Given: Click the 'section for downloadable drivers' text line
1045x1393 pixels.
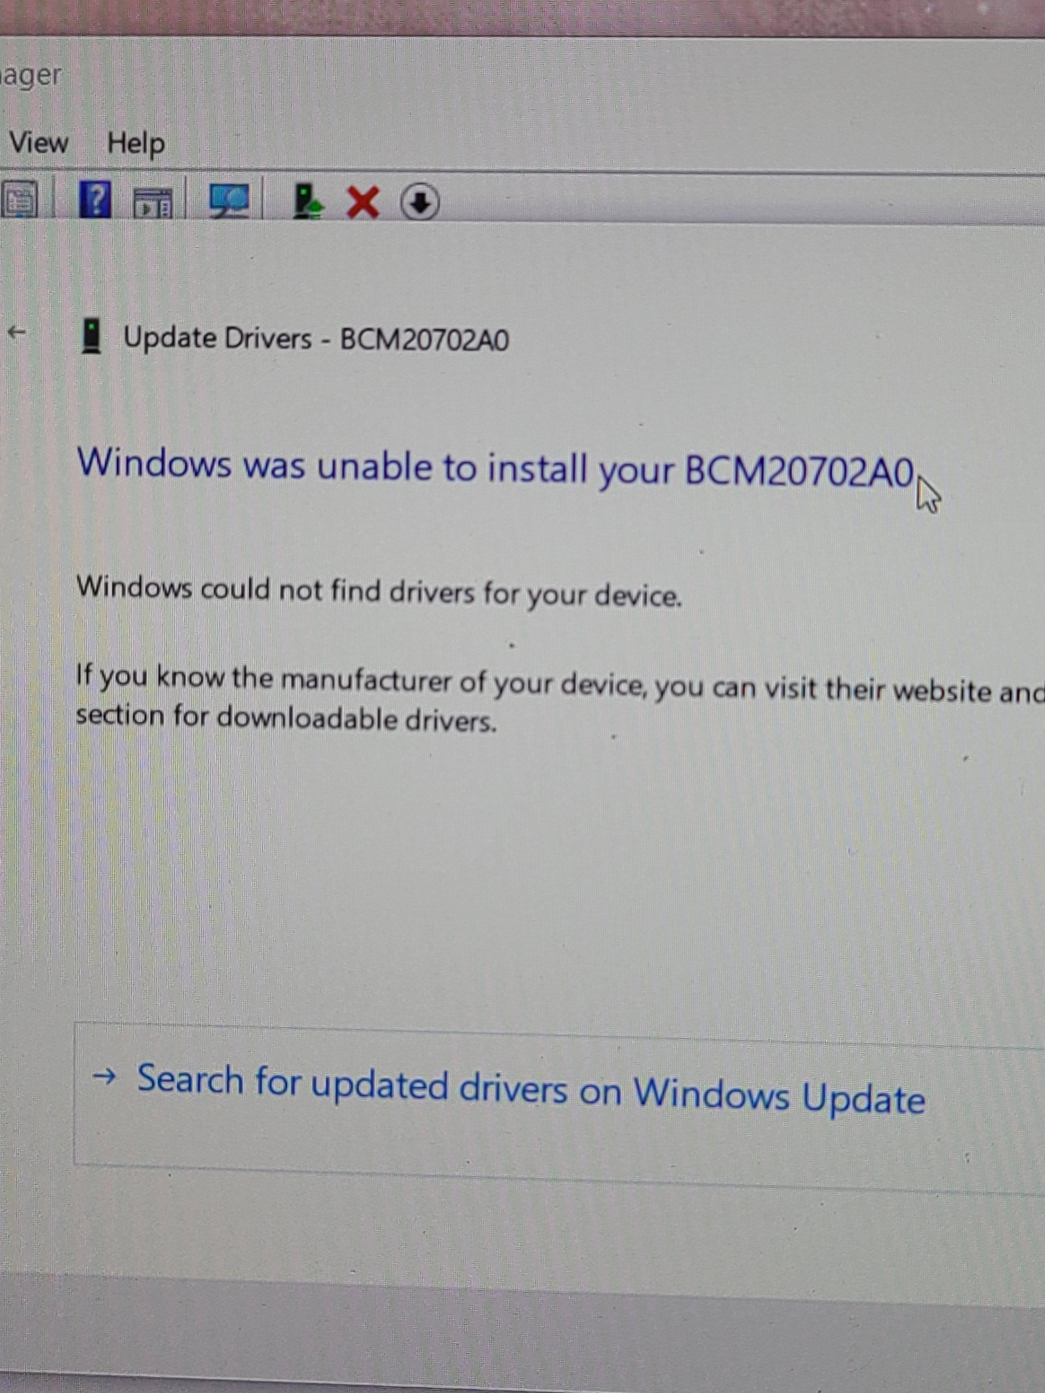Looking at the screenshot, I should click(286, 719).
